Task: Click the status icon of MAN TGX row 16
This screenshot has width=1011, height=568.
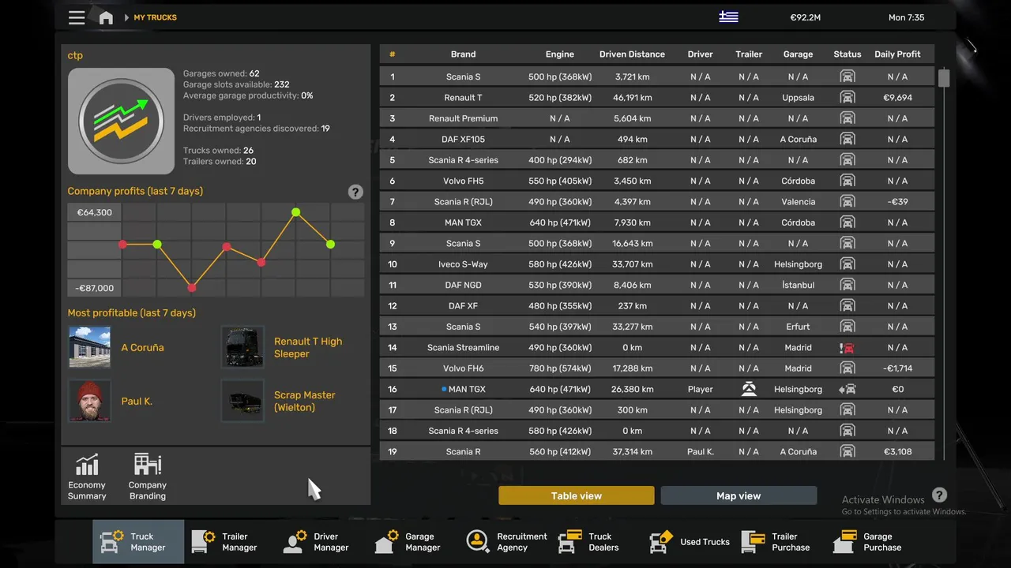Action: (x=848, y=389)
